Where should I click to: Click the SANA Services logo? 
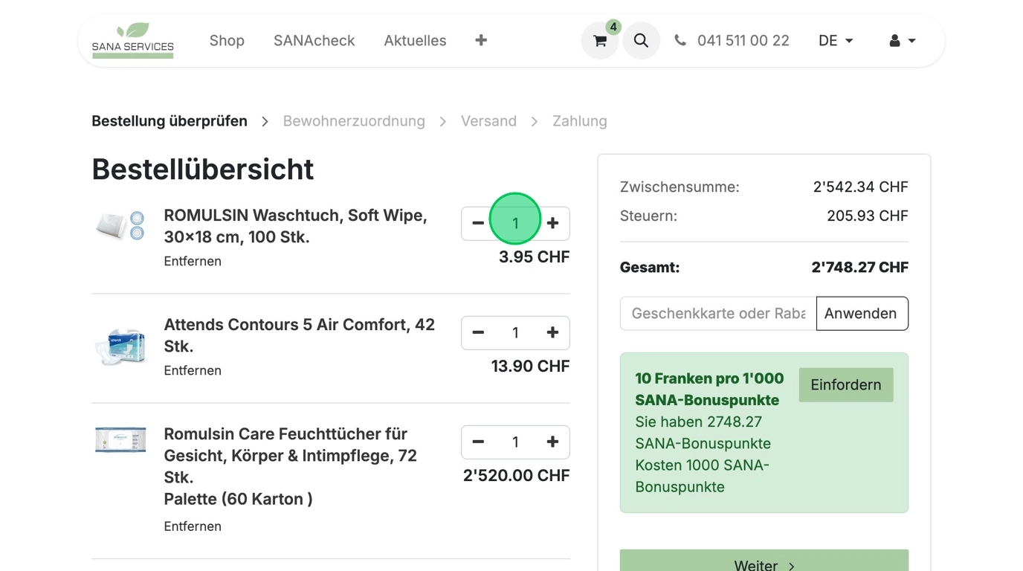coord(133,41)
